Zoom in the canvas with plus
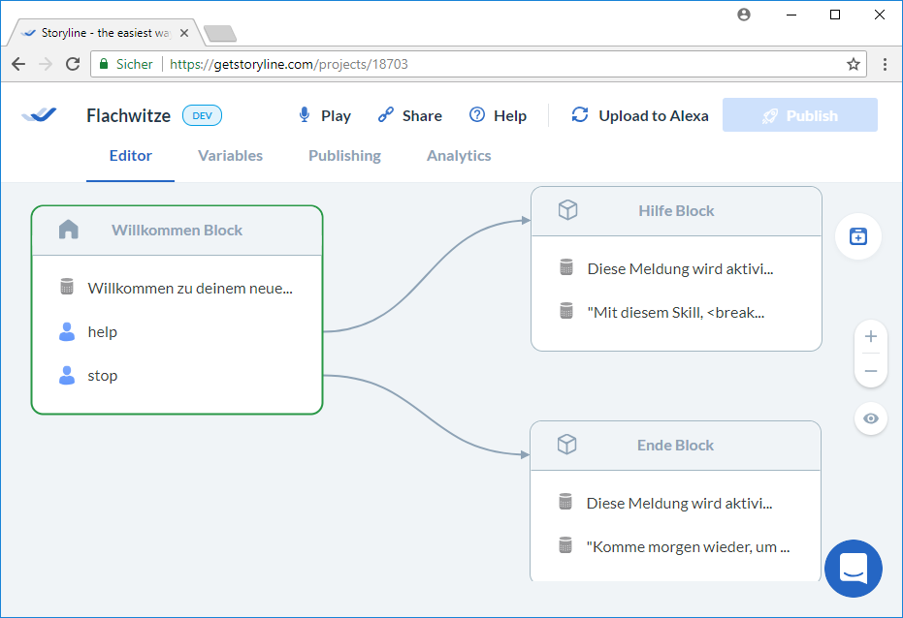Screen dimensions: 903x618 click(870, 336)
